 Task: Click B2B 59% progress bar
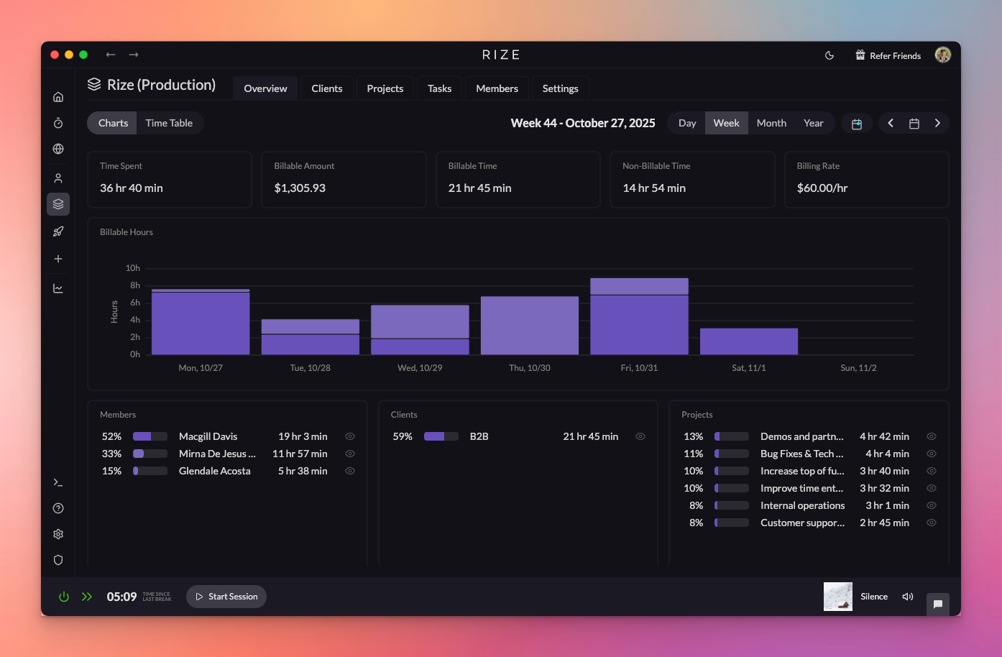pos(441,436)
